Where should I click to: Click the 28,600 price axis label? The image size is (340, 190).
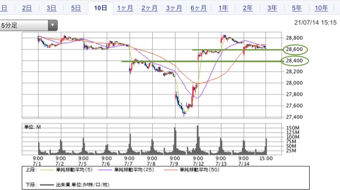[294, 49]
